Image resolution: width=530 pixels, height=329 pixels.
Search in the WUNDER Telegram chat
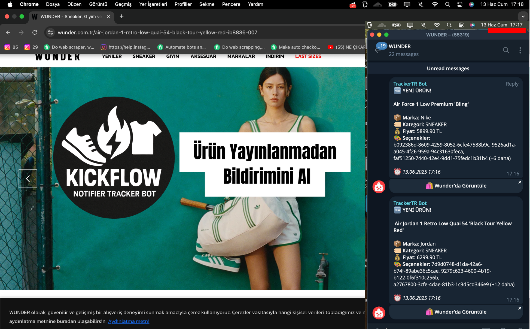(506, 50)
